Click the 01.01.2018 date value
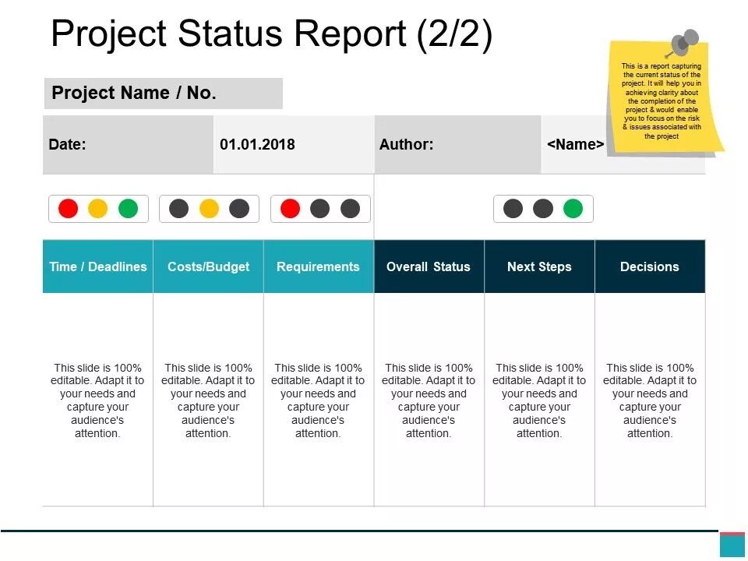Image resolution: width=748 pixels, height=561 pixels. (x=257, y=145)
